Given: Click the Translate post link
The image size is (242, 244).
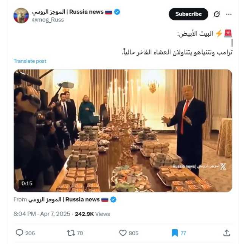Looking at the screenshot, I should click(x=30, y=61).
